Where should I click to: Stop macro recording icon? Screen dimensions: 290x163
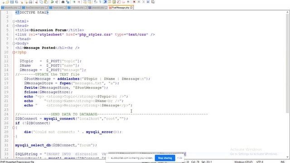pos(139,2)
